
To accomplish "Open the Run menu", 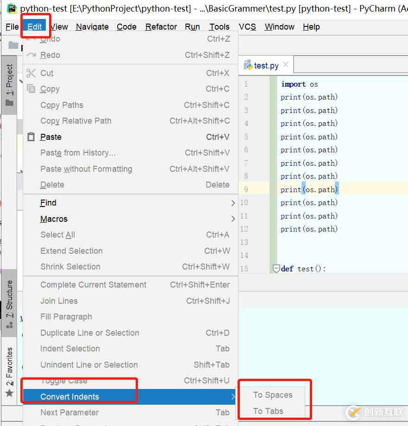I will (x=192, y=27).
